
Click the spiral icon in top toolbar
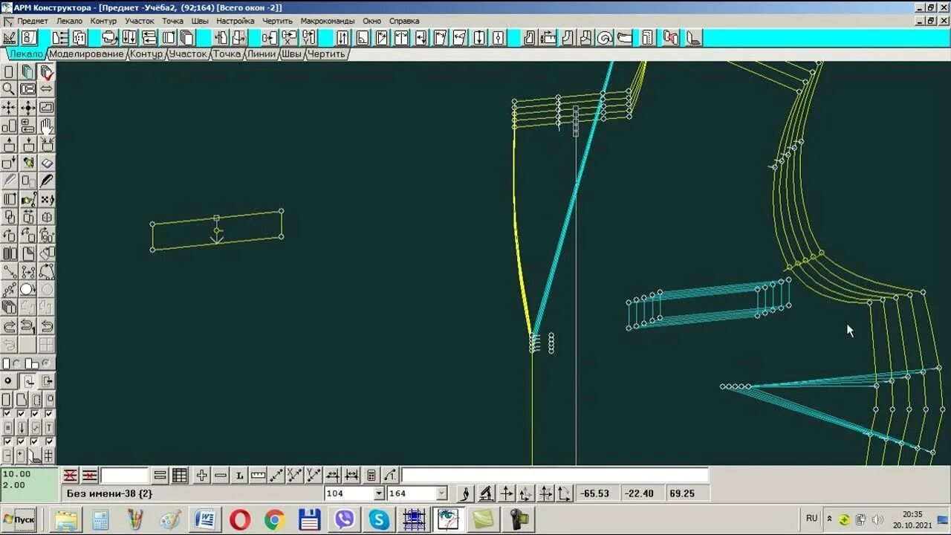(x=605, y=37)
